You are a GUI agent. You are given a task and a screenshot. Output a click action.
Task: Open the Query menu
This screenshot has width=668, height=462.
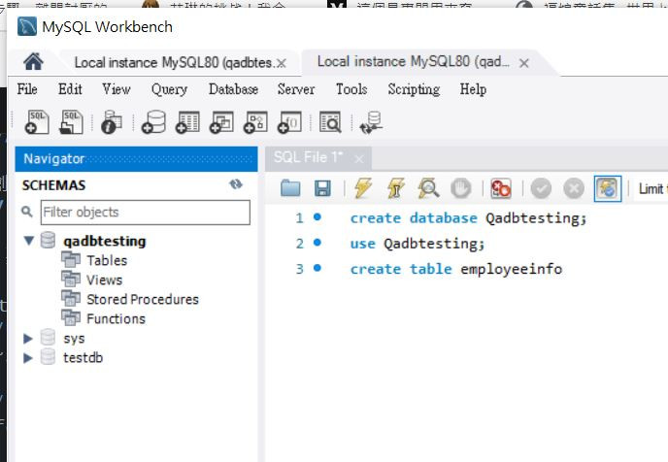click(170, 89)
